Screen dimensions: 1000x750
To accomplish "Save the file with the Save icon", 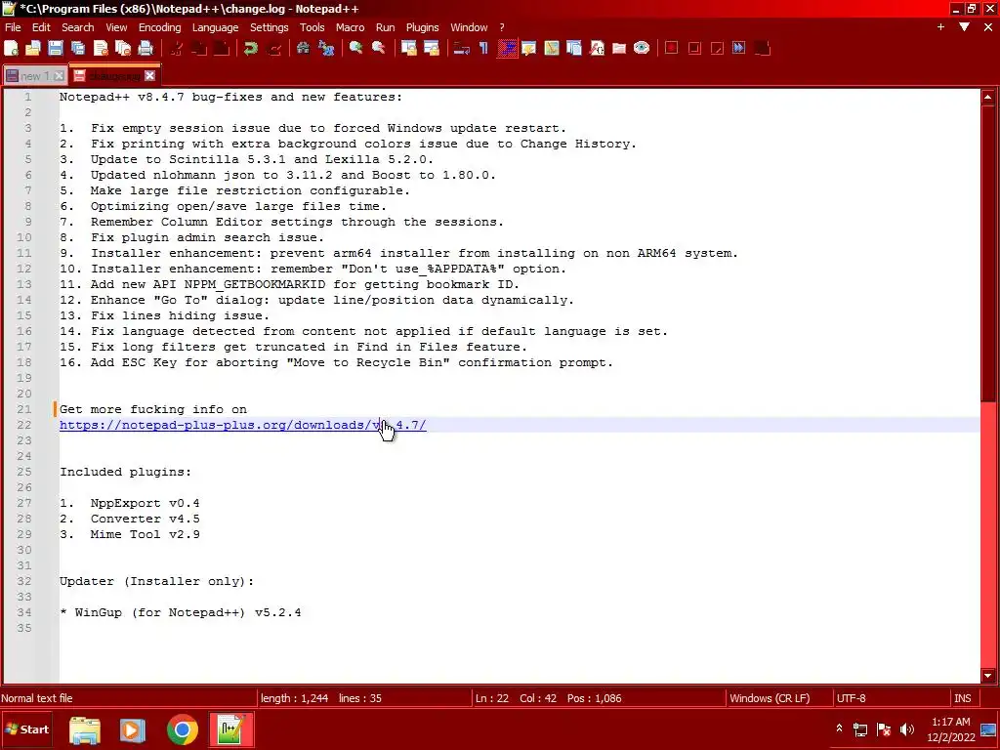I will point(56,48).
